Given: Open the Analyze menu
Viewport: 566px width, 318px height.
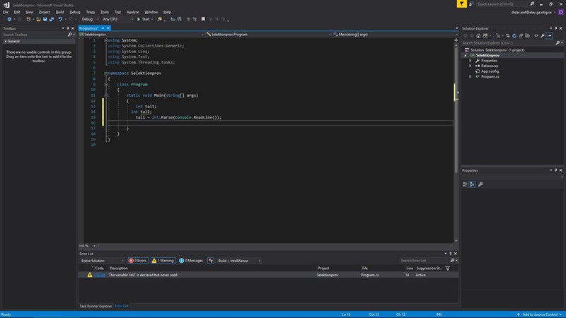Looking at the screenshot, I should point(132,12).
